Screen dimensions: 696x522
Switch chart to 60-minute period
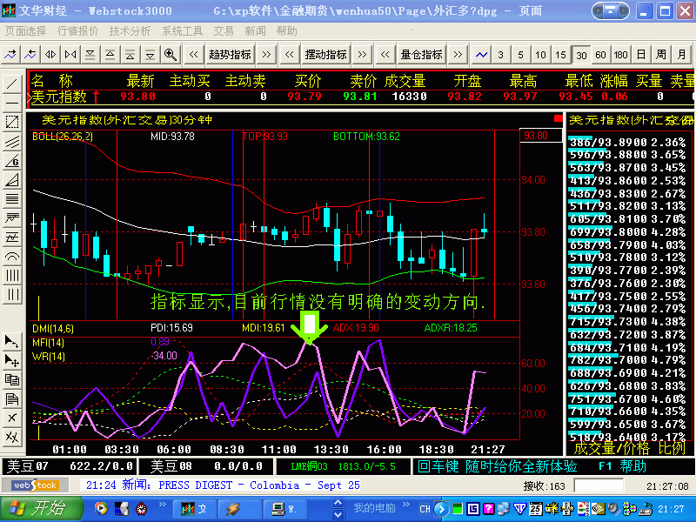tap(600, 55)
